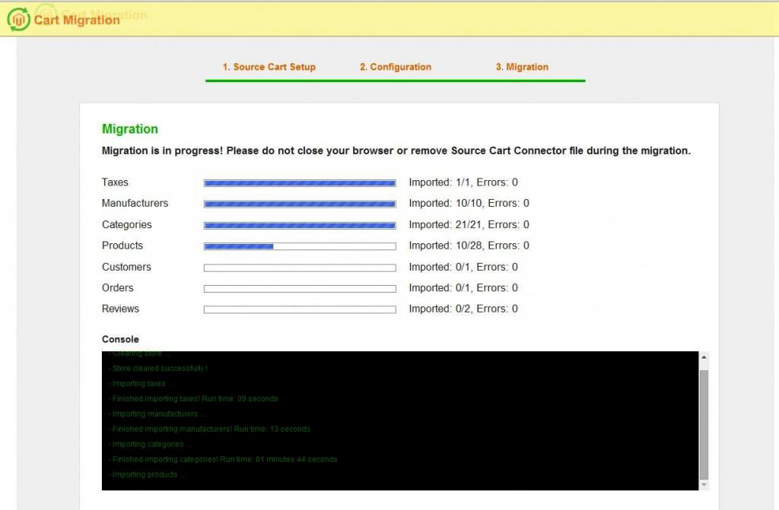Go to the Source Cart Setup step
Viewport: 779px width, 510px height.
(269, 67)
